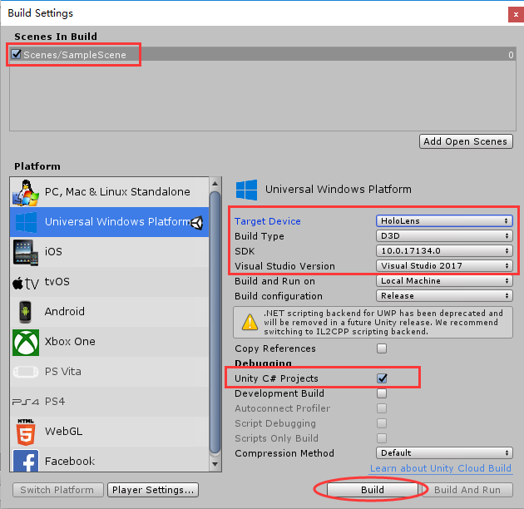Select the PS Vita platform row

pos(109,372)
